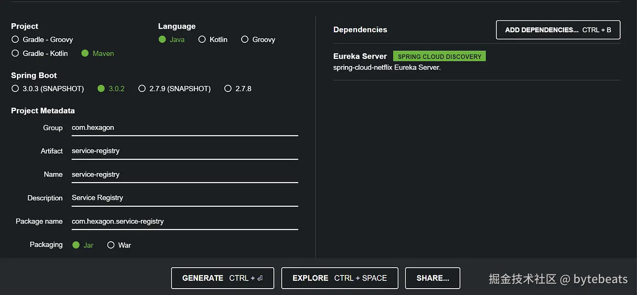Open the Explore project preview
This screenshot has width=637, height=295.
click(339, 278)
